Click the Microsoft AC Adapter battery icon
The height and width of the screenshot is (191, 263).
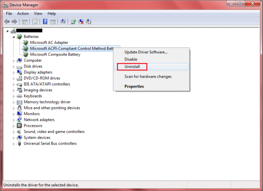point(26,43)
